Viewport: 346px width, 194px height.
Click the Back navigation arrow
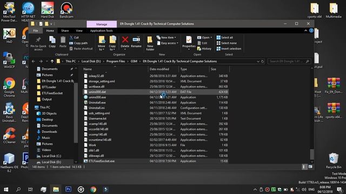pos(34,61)
